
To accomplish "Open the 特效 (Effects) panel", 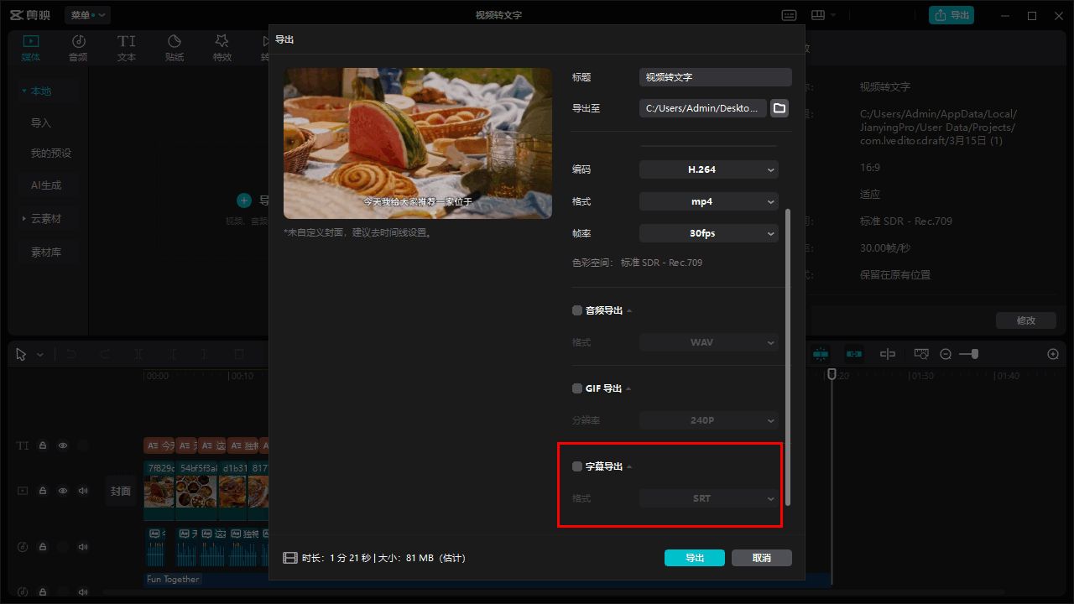I will pos(222,46).
